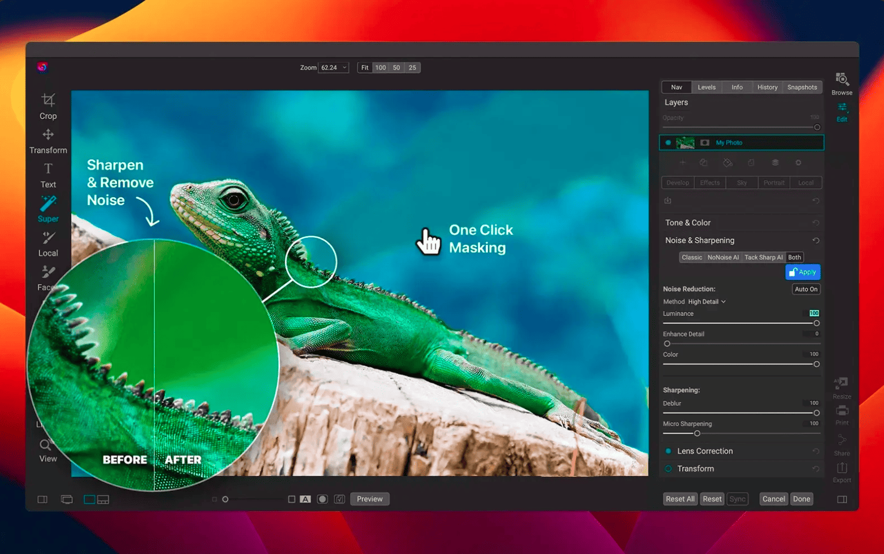
Task: Collapse the Noise & Sharpening section
Action: pos(700,240)
